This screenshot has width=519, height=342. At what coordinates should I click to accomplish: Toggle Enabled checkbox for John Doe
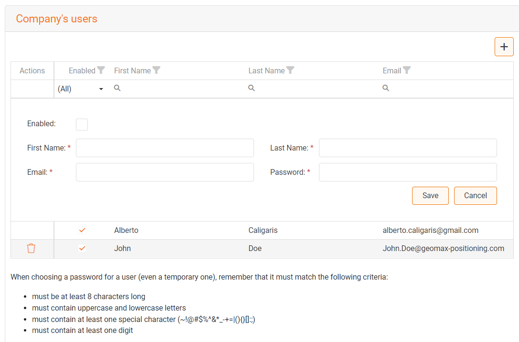[82, 248]
